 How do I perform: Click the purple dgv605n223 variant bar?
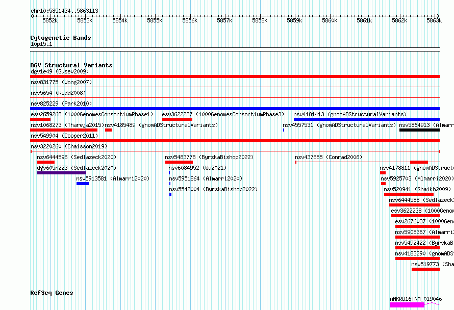62,173
